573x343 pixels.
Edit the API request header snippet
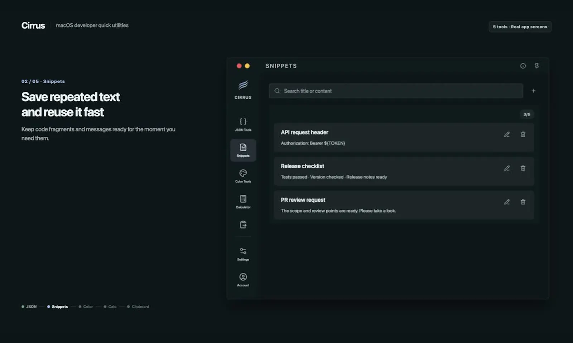[x=507, y=134]
